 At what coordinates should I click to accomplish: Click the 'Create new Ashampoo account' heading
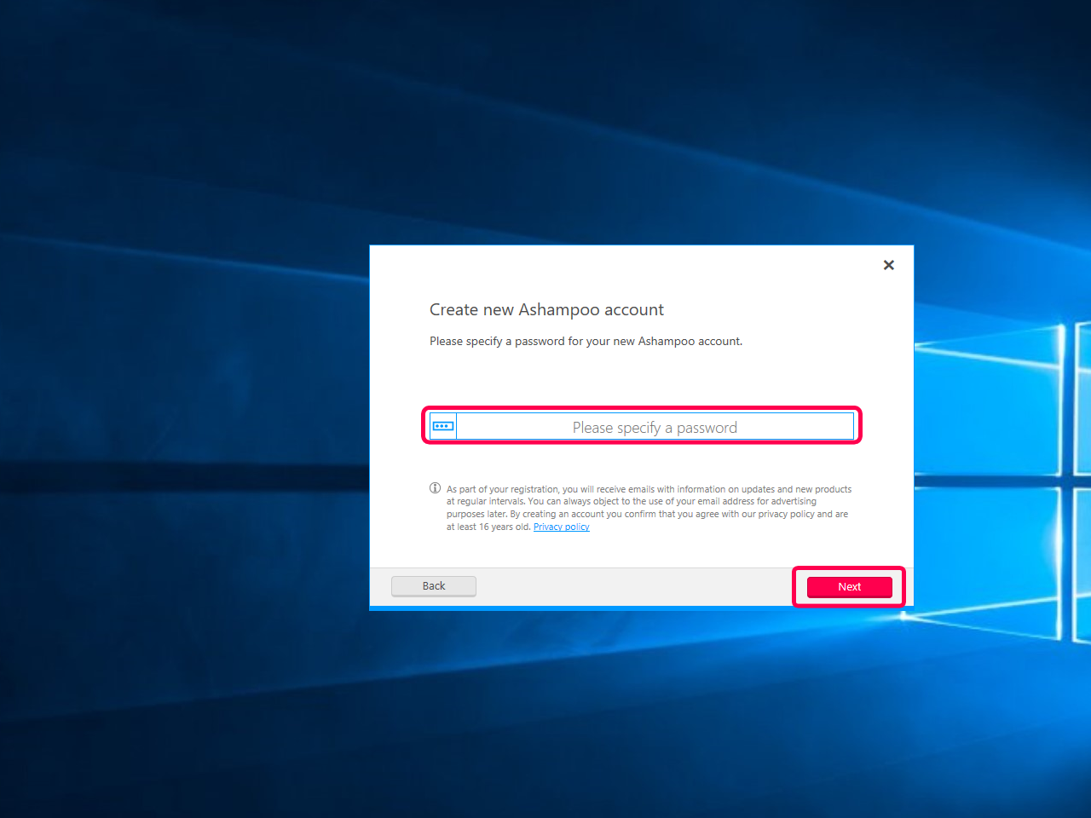point(546,310)
